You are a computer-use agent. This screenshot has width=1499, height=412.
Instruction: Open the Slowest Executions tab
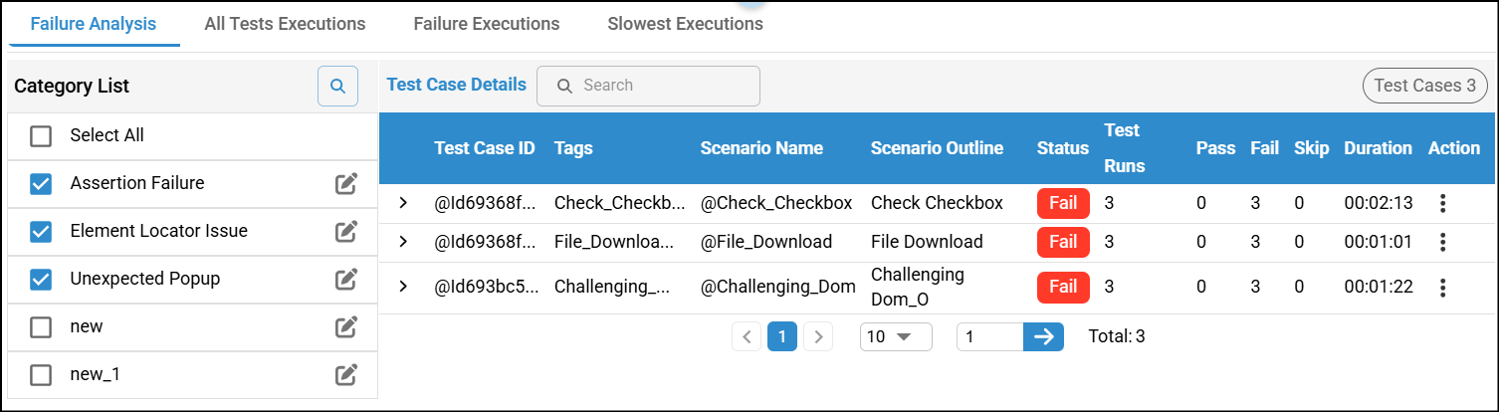point(685,24)
